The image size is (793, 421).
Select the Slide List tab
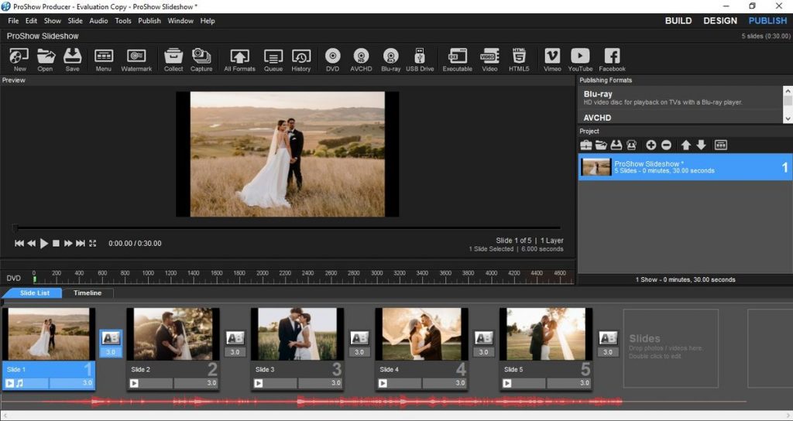point(34,293)
